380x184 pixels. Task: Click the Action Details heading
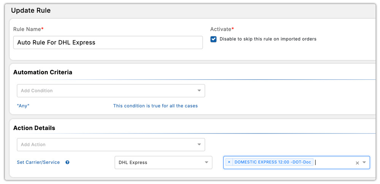click(x=34, y=128)
